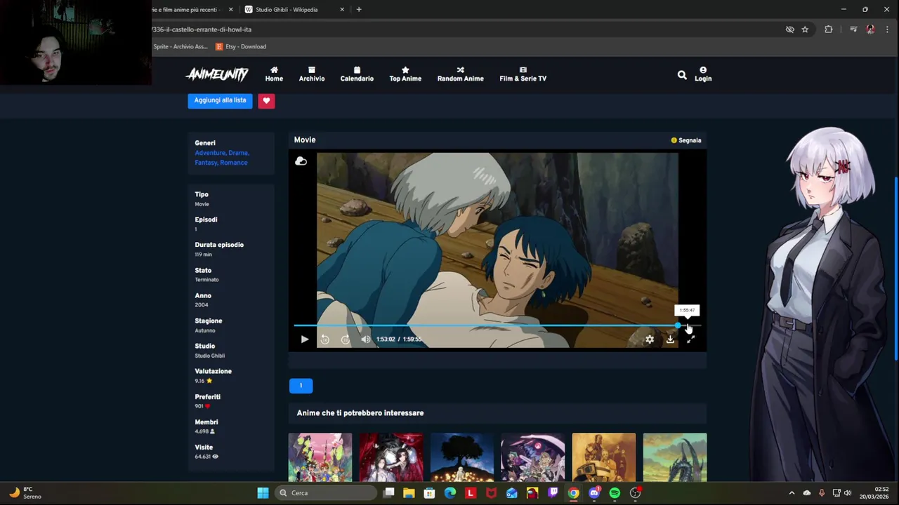Open the Etsy - Download bookmark
Screen dimensions: 899x505
[241, 46]
